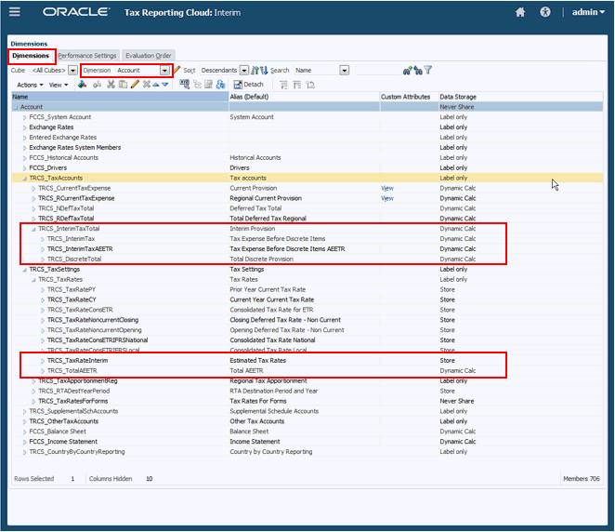Click the Delete member X icon

[x=146, y=84]
